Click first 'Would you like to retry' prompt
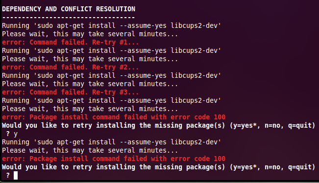 click(158, 126)
